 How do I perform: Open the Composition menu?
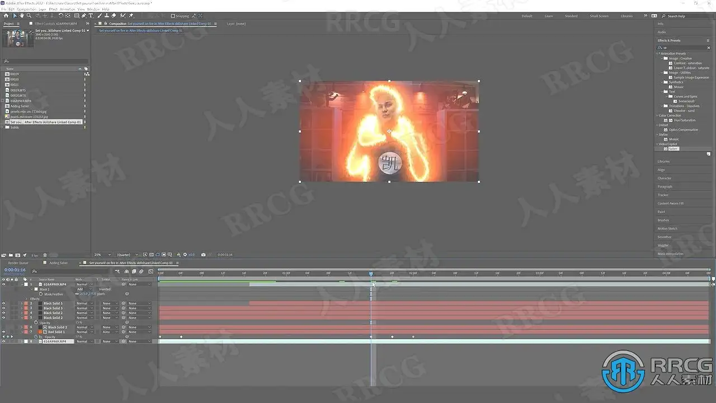pos(26,10)
